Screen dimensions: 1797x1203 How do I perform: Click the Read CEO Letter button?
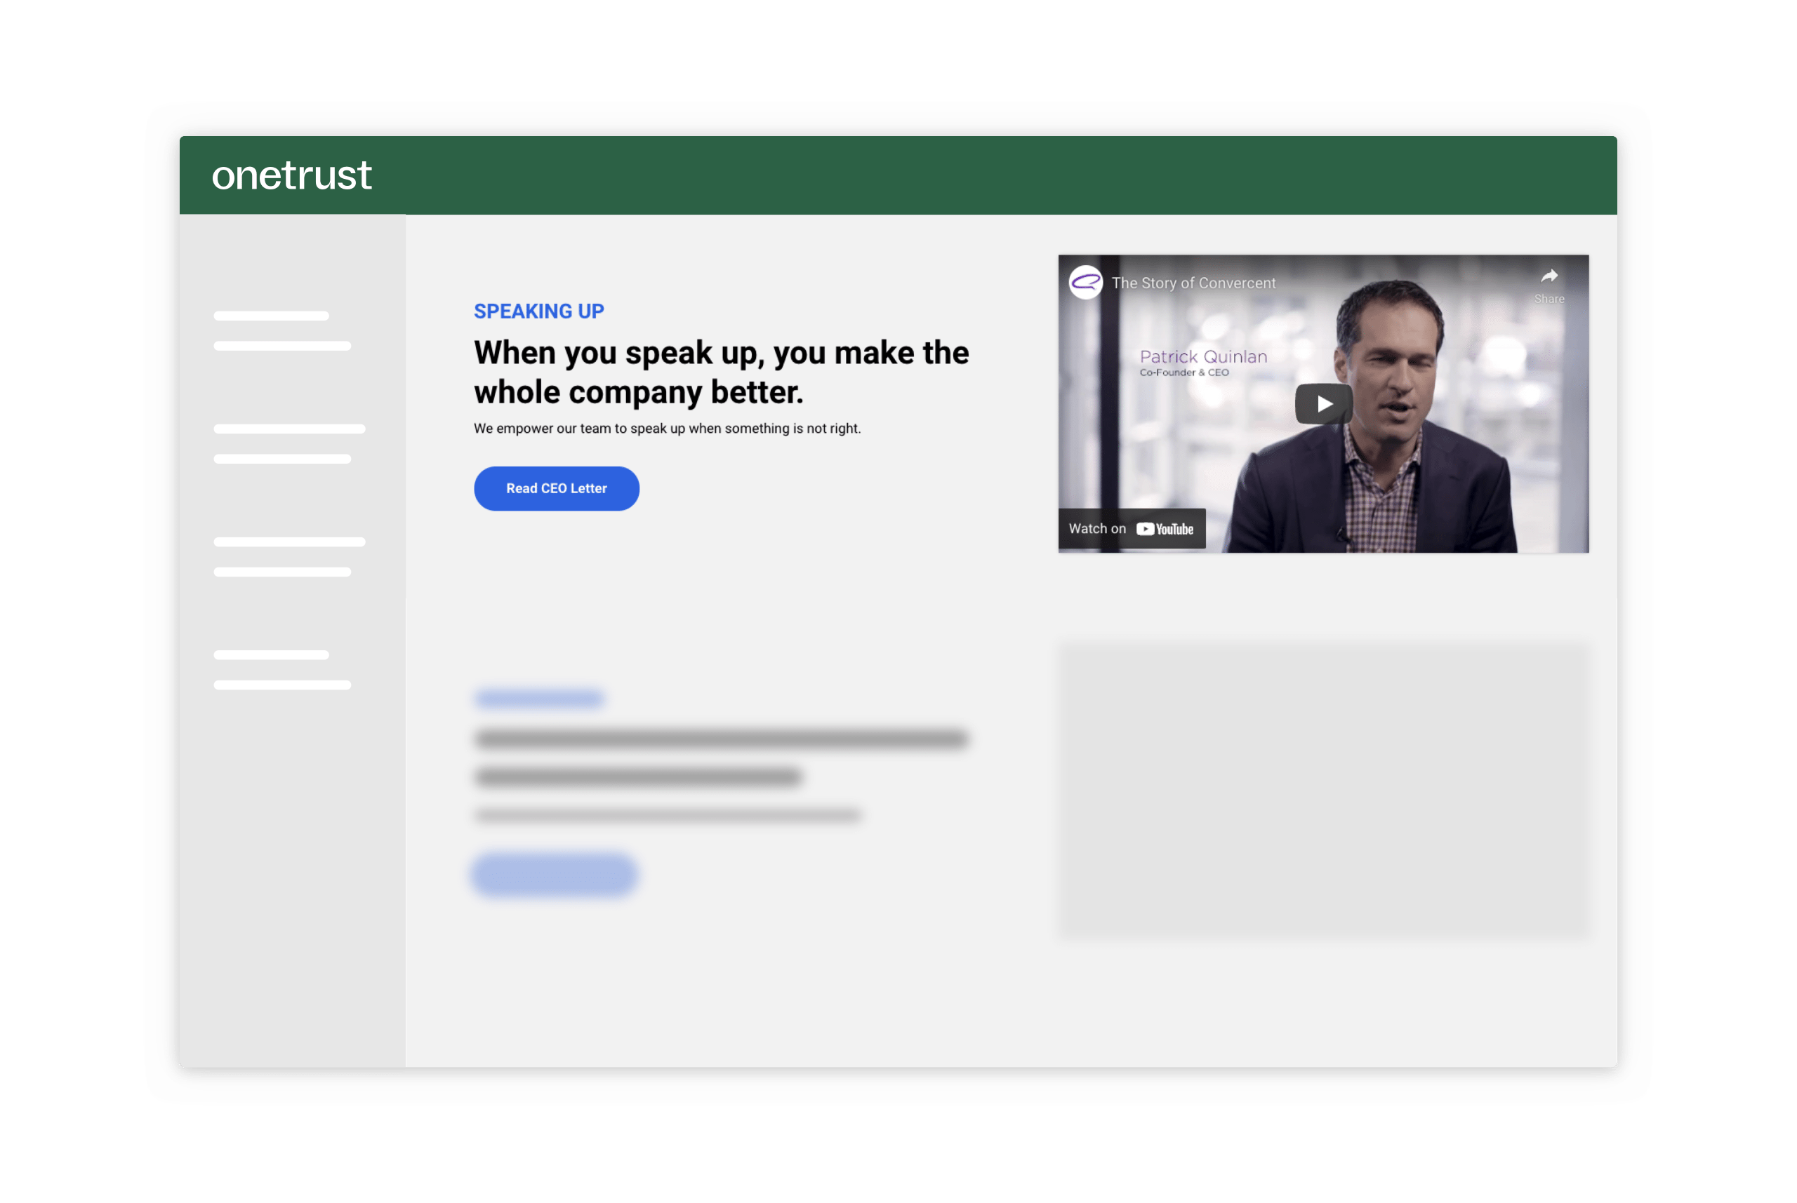coord(557,489)
